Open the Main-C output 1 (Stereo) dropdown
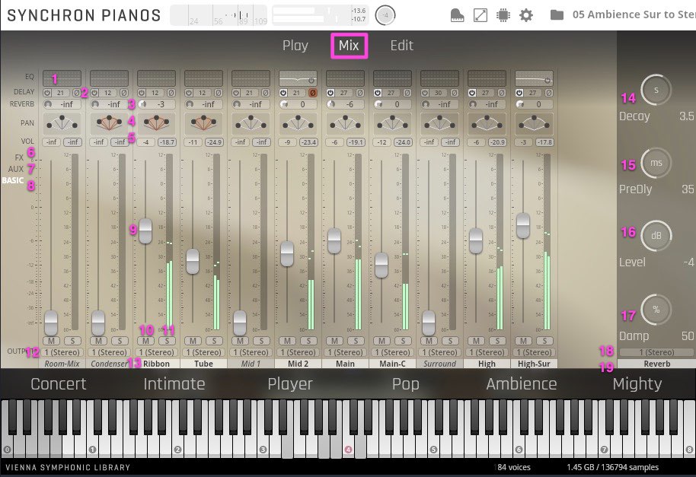Image resolution: width=696 pixels, height=477 pixels. 392,352
